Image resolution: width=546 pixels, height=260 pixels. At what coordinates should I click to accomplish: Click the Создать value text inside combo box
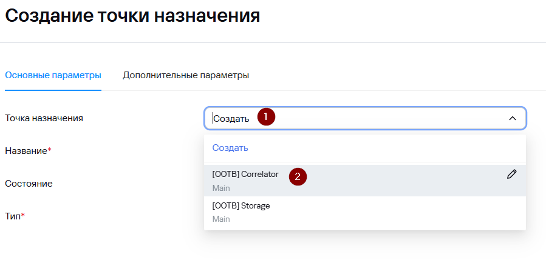[231, 119]
